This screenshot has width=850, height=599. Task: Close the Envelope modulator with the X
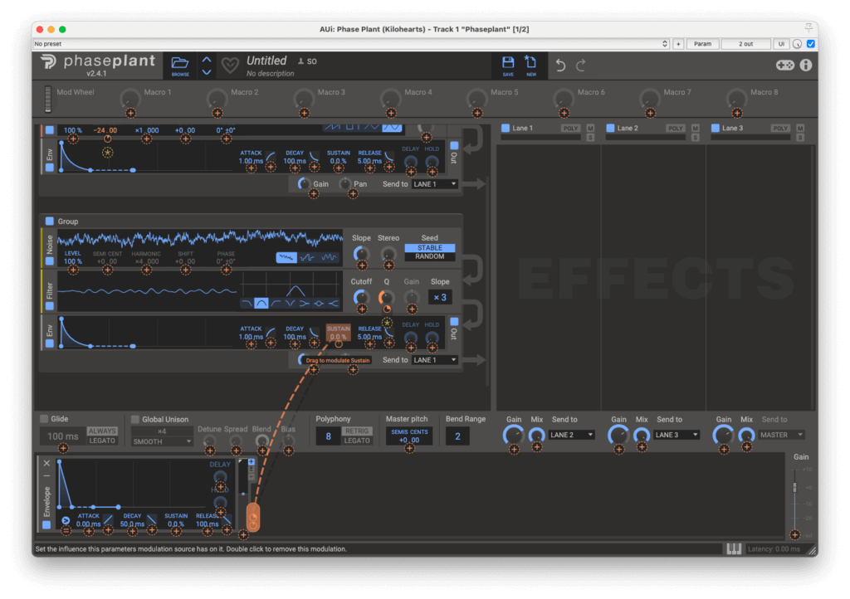click(x=46, y=463)
